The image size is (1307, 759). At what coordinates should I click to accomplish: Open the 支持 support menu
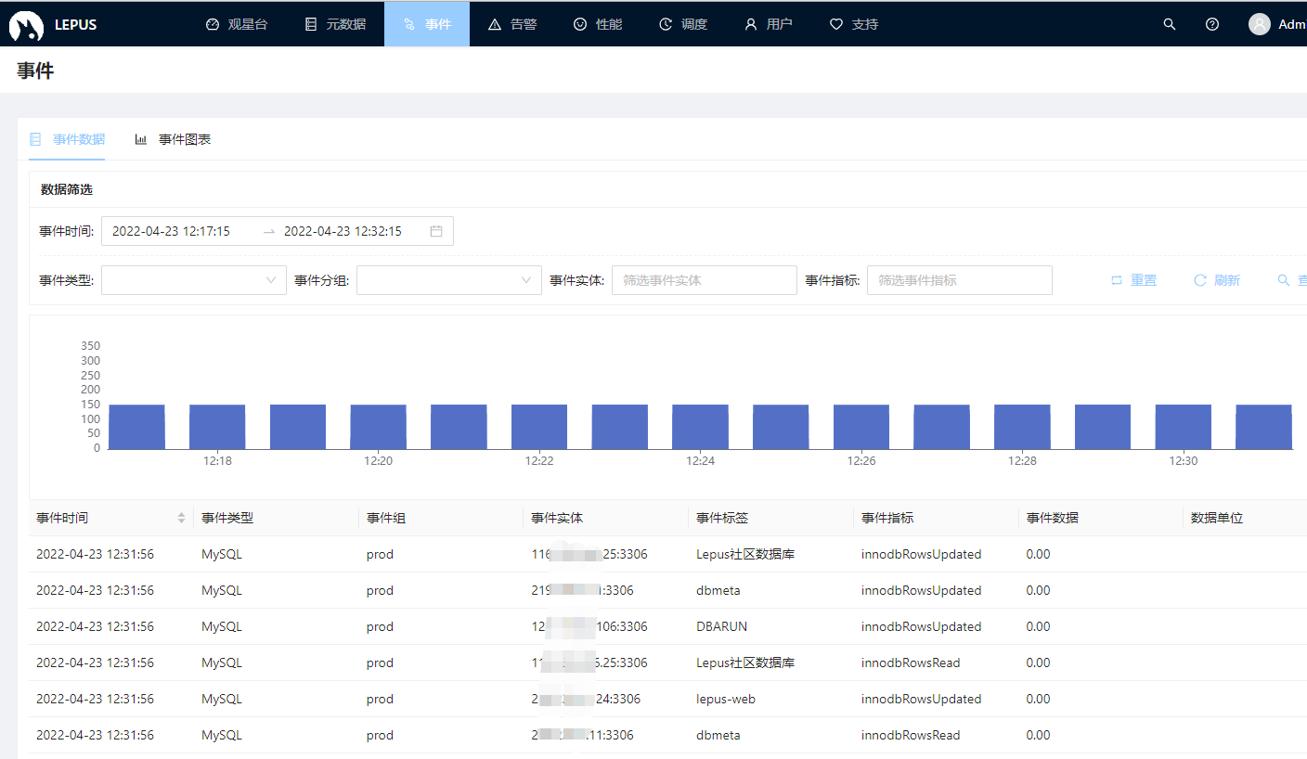click(x=854, y=24)
